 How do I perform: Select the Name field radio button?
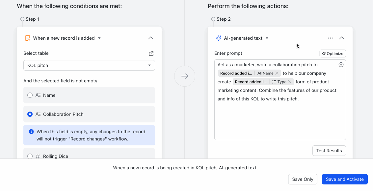click(30, 95)
